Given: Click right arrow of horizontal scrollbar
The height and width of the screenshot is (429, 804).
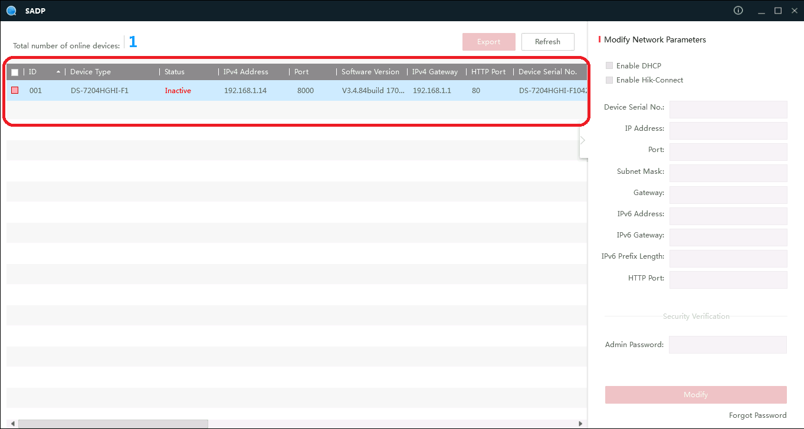Looking at the screenshot, I should [580, 424].
